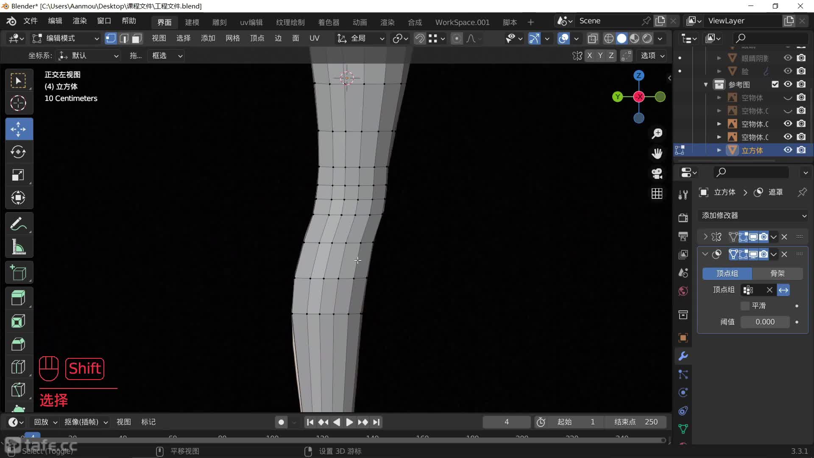Toggle X mirror axis button
The image size is (814, 458).
(x=589, y=56)
